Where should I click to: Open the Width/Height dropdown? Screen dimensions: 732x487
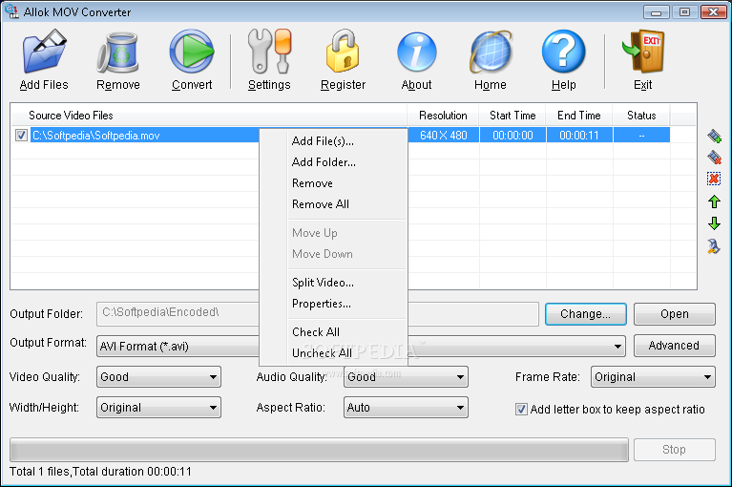pos(158,408)
